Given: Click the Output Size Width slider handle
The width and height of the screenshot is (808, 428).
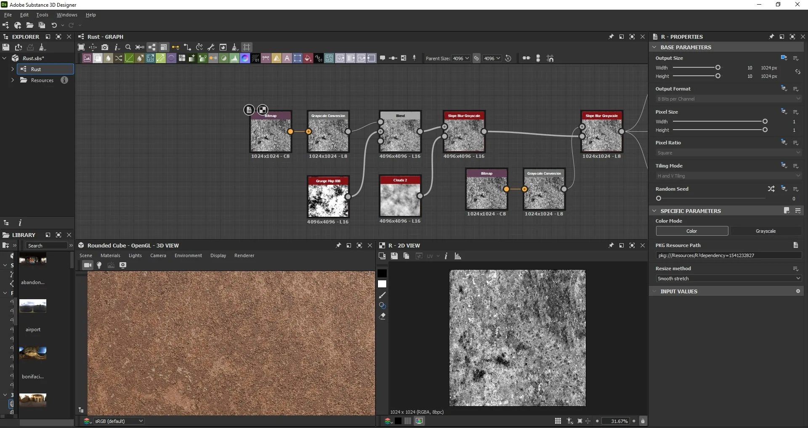Looking at the screenshot, I should (x=718, y=68).
